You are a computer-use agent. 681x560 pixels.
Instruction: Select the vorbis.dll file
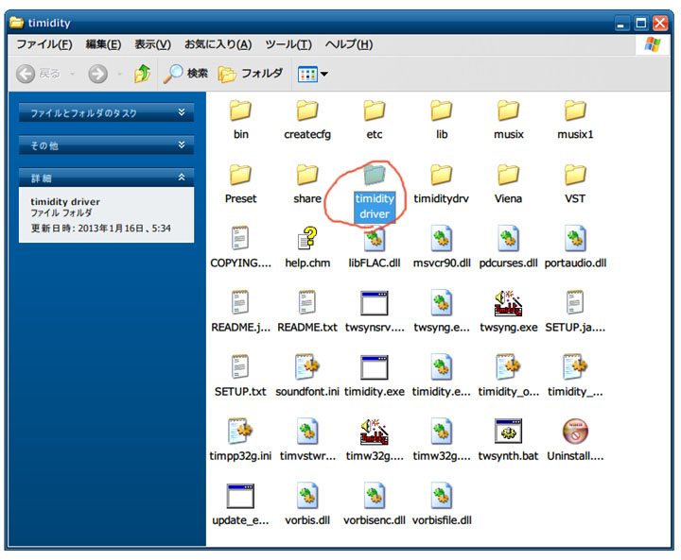pos(307,504)
